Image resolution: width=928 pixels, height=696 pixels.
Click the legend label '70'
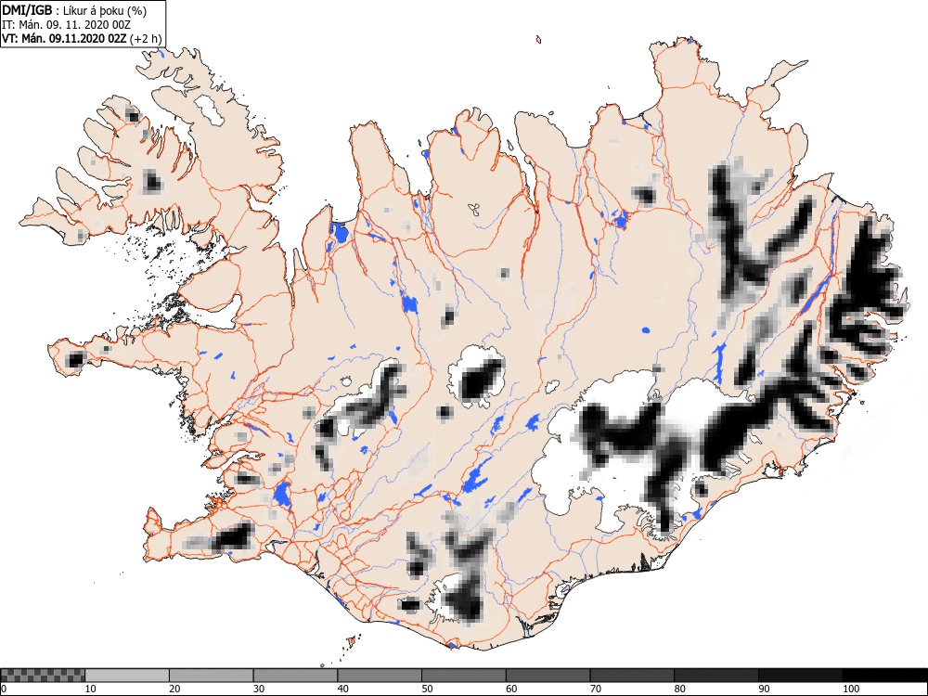pyautogui.click(x=595, y=689)
